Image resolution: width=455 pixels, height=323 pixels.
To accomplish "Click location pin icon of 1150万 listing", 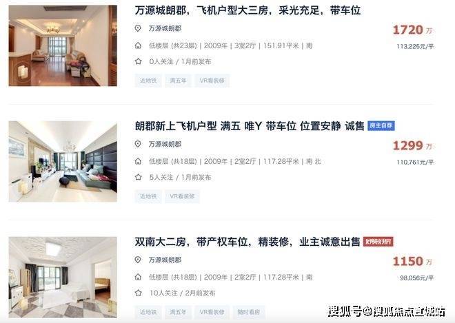I will tap(138, 260).
